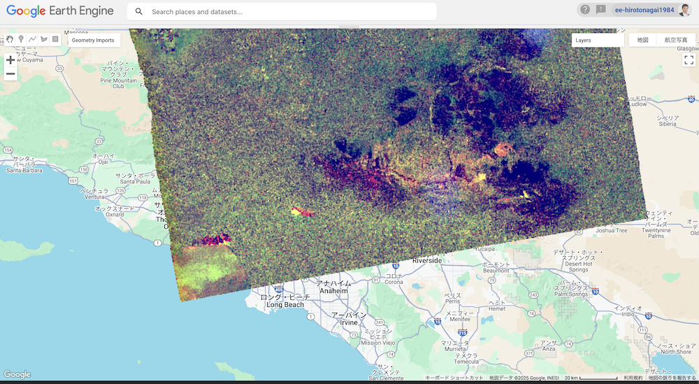Open the send feedback icon
Screen dimensions: 699x384
coord(601,10)
